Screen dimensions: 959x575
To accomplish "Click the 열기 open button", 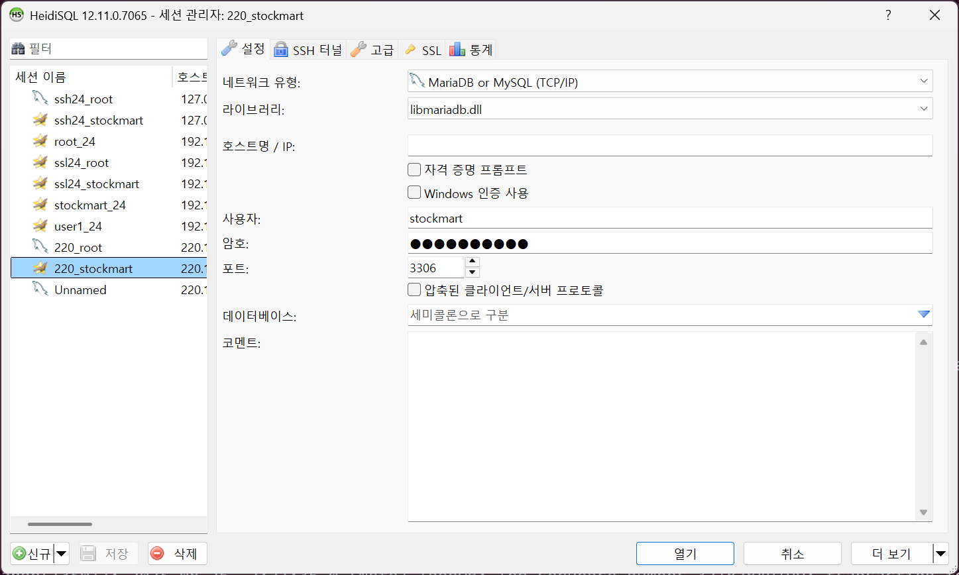I will 685,554.
